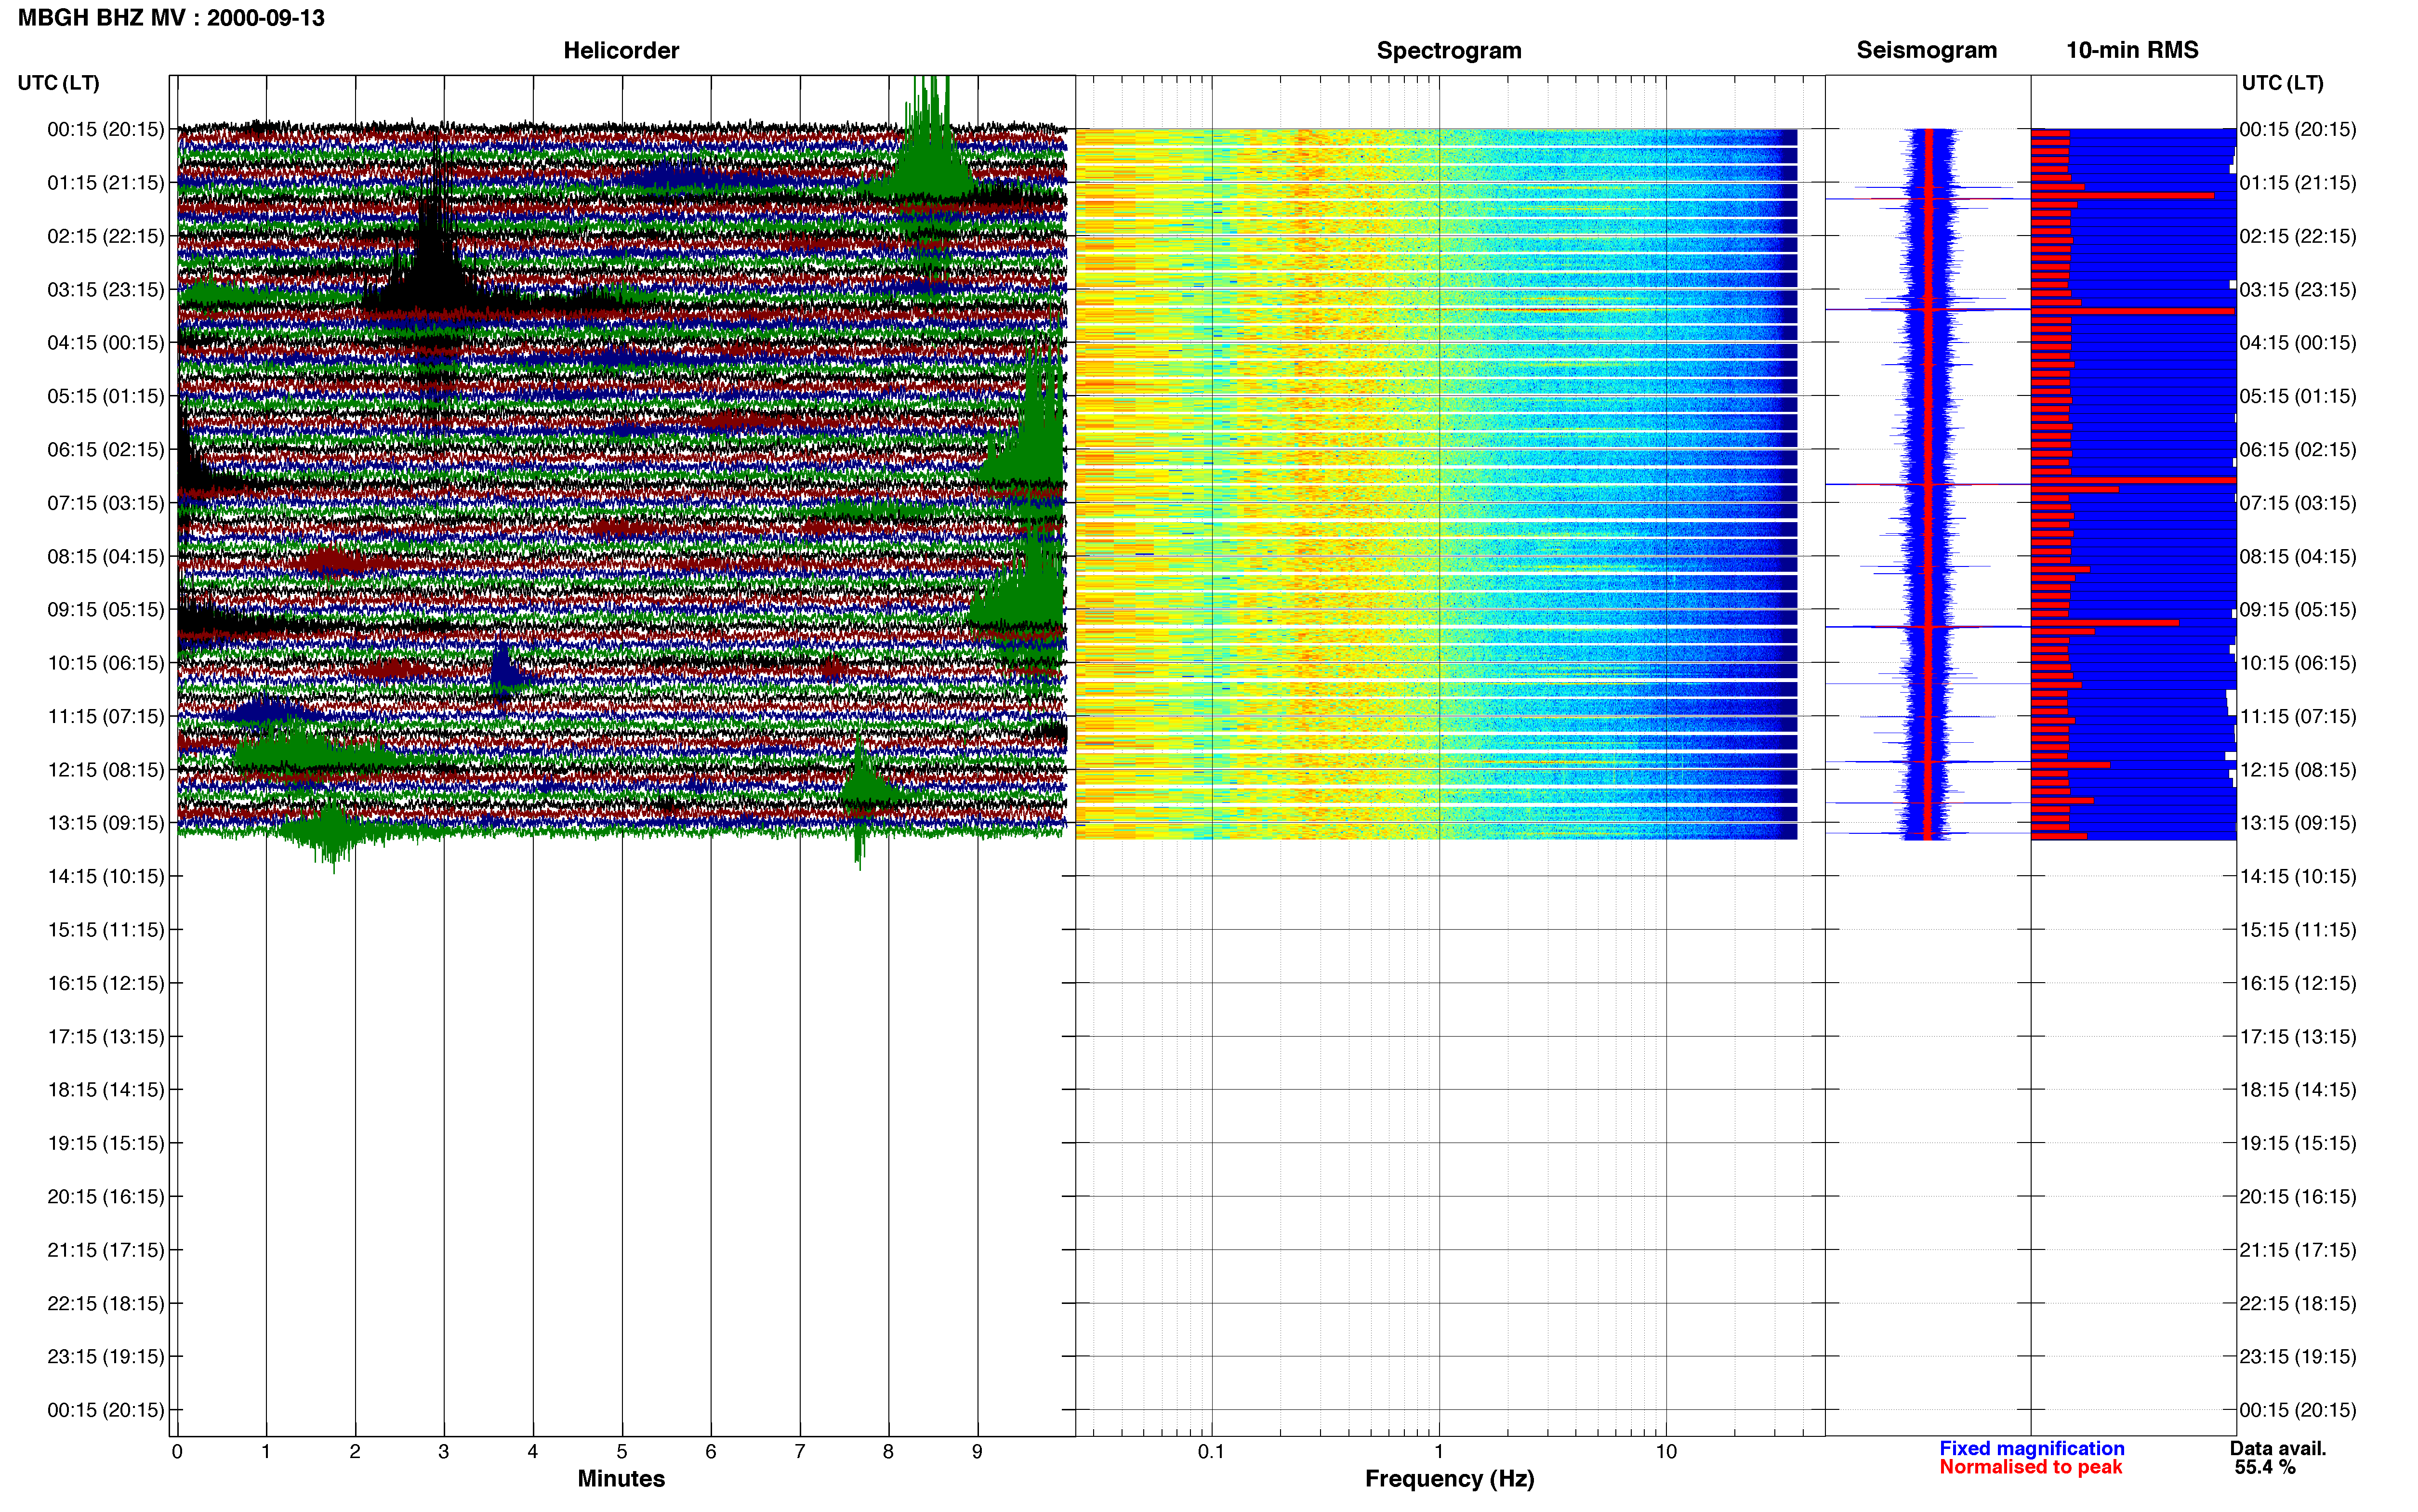Click the left '21:15 (17:15)' time label

(x=106, y=1250)
